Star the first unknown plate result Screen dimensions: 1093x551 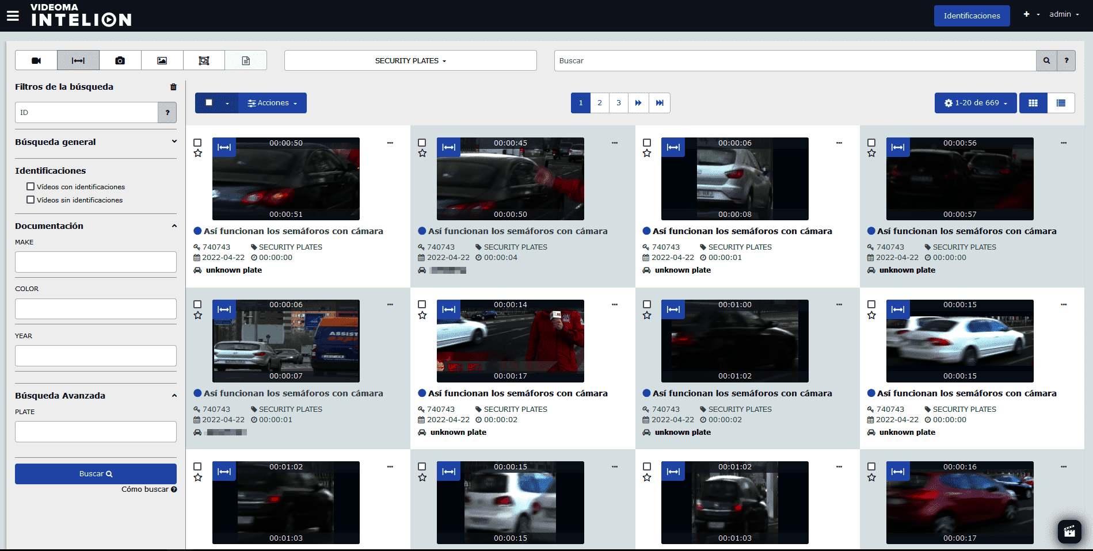[198, 153]
